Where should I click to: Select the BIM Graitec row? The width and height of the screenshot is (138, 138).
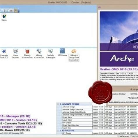[x=100, y=123]
